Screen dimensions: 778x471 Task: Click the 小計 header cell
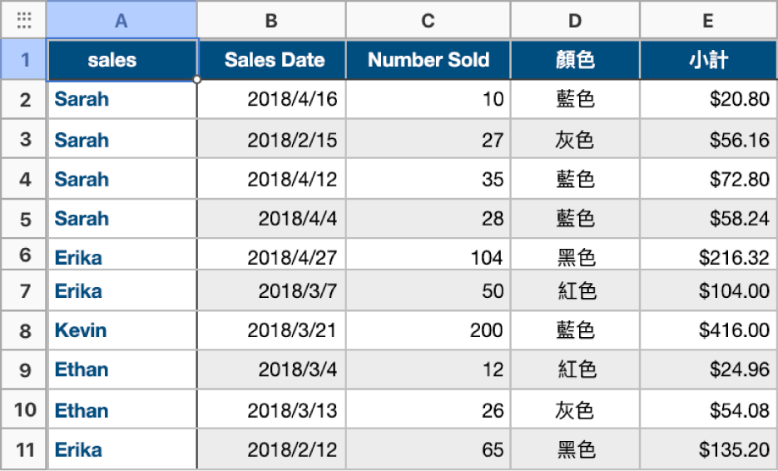(x=707, y=60)
